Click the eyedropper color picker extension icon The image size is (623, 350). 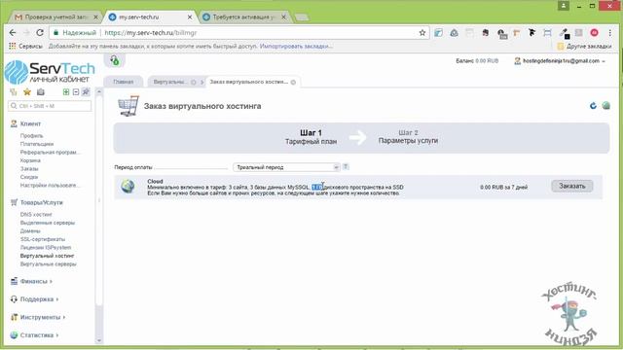pos(564,33)
